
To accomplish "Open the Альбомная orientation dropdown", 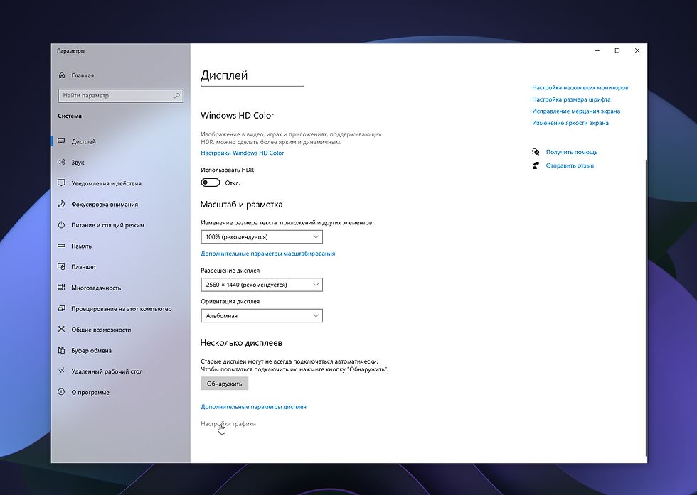I will coord(262,315).
